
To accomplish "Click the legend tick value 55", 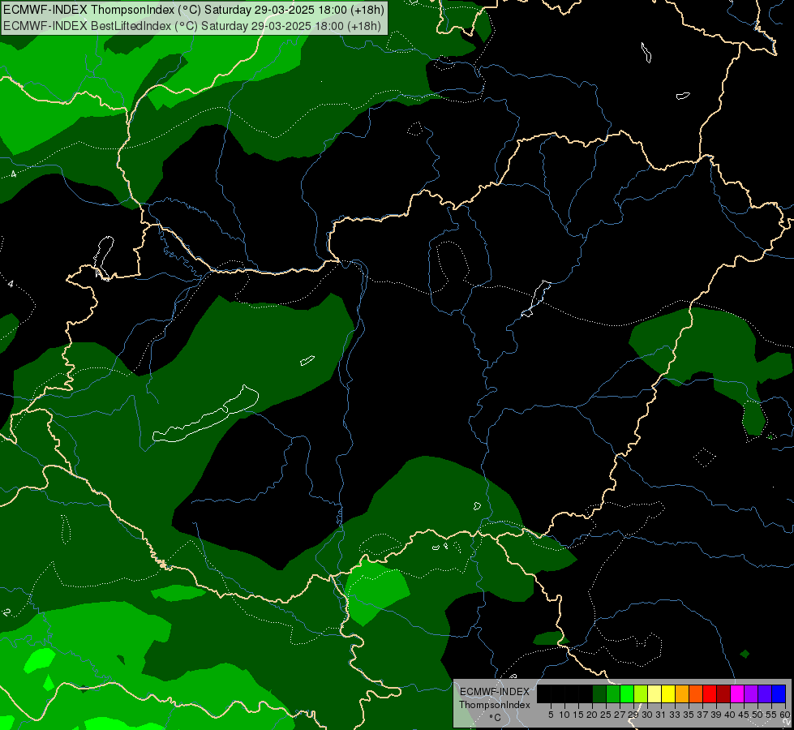I will [771, 715].
